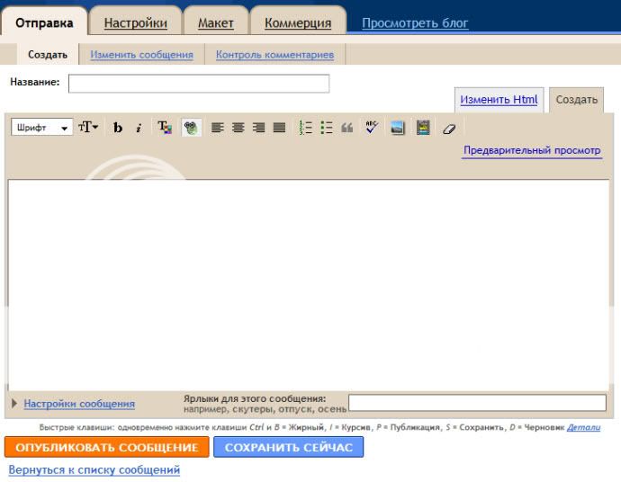Screen dimensions: 621x482
Task: Run the spell check
Action: tap(372, 129)
